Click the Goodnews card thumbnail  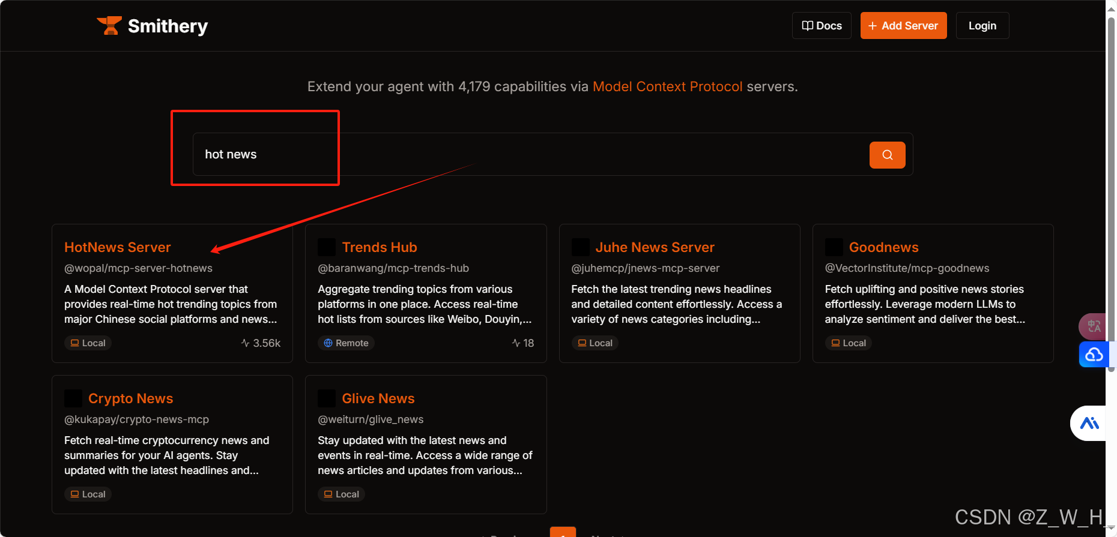834,247
